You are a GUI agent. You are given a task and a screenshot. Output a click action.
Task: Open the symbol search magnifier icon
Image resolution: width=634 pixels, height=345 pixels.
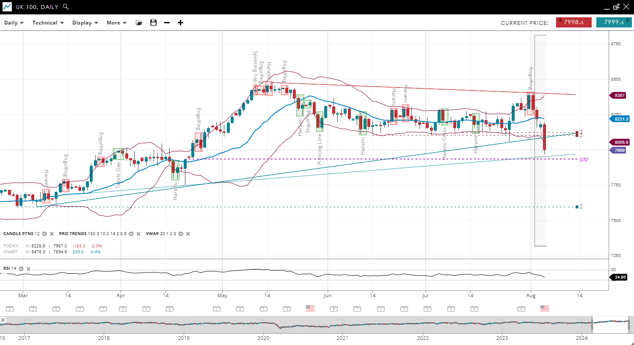(66, 7)
